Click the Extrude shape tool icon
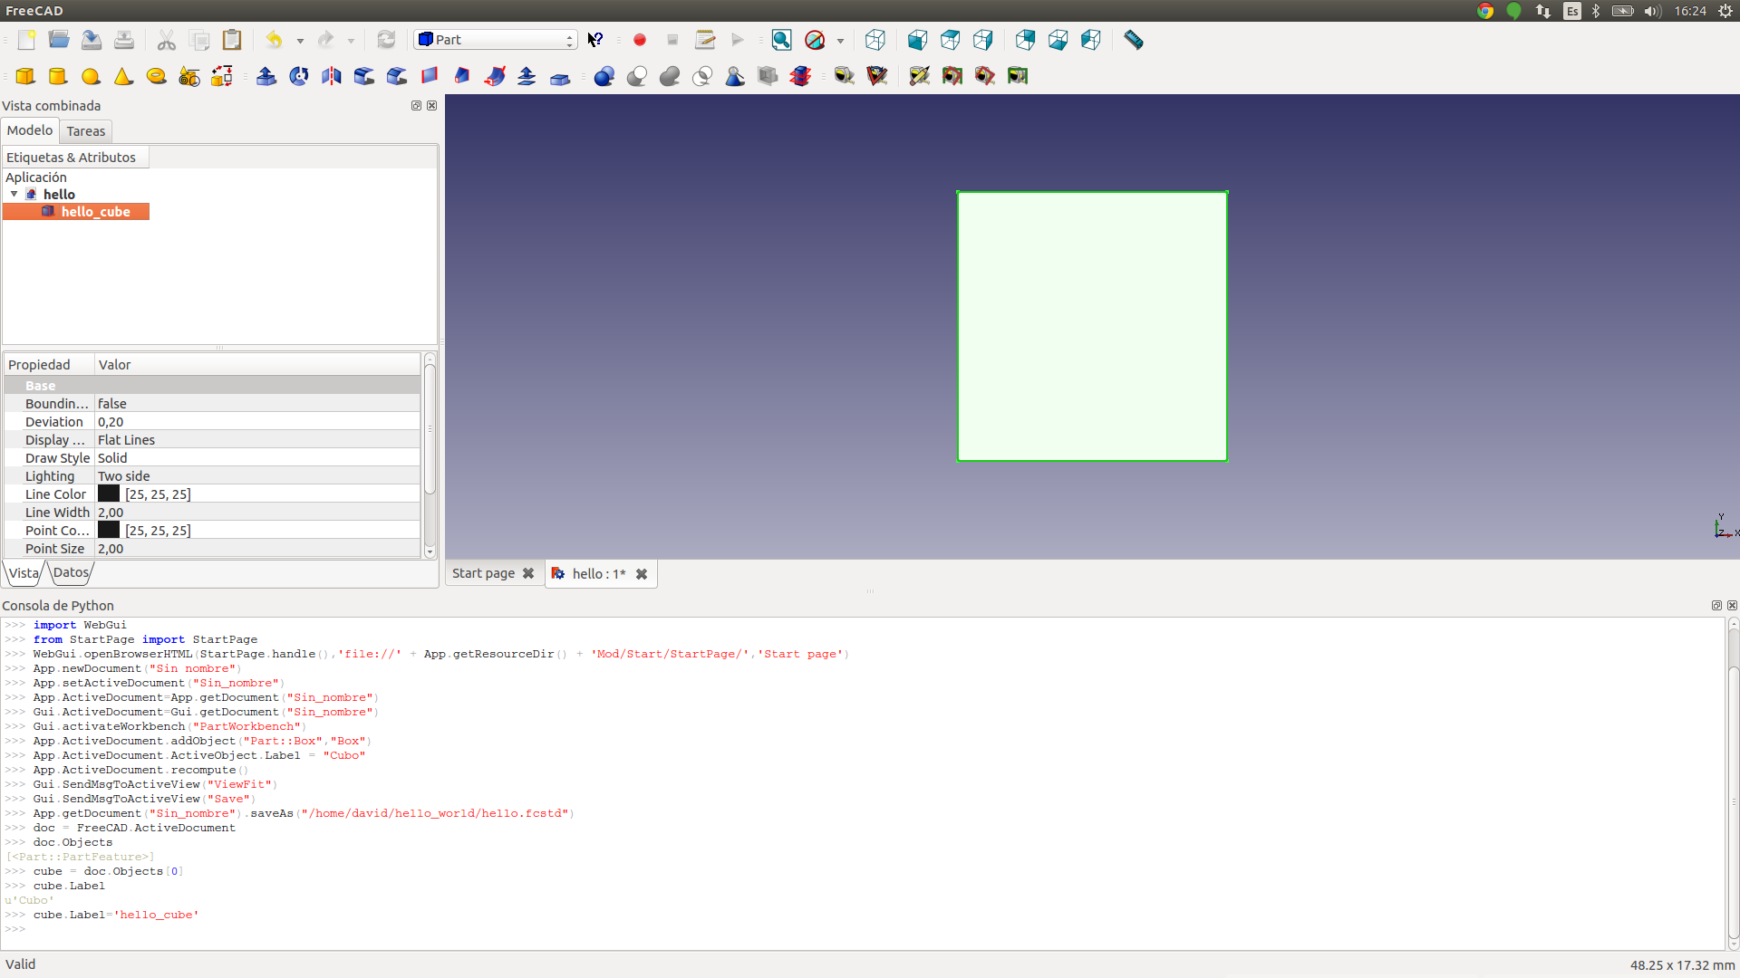 coord(266,76)
